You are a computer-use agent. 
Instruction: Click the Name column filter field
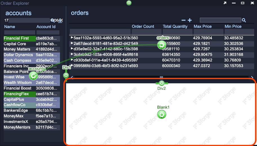pos(19,32)
